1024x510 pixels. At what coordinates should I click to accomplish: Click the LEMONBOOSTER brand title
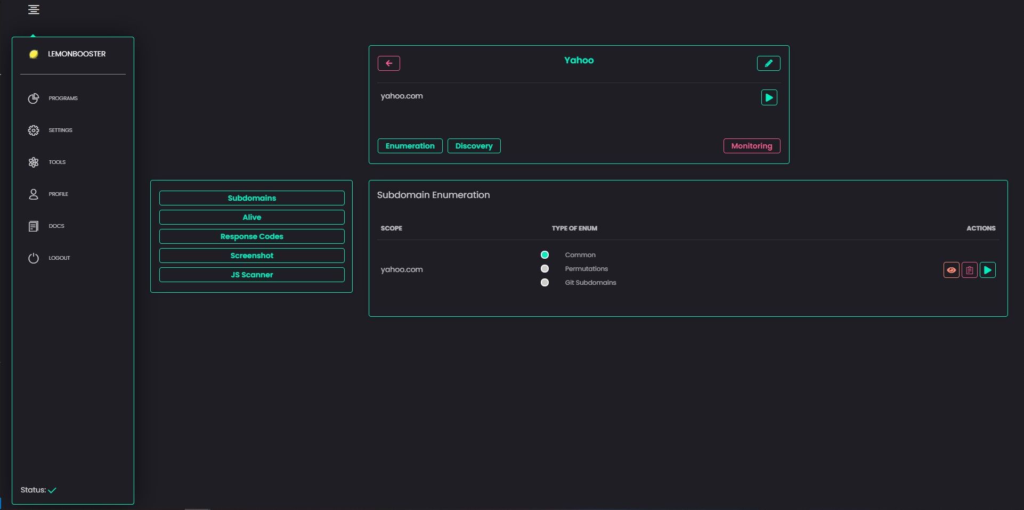pyautogui.click(x=77, y=54)
